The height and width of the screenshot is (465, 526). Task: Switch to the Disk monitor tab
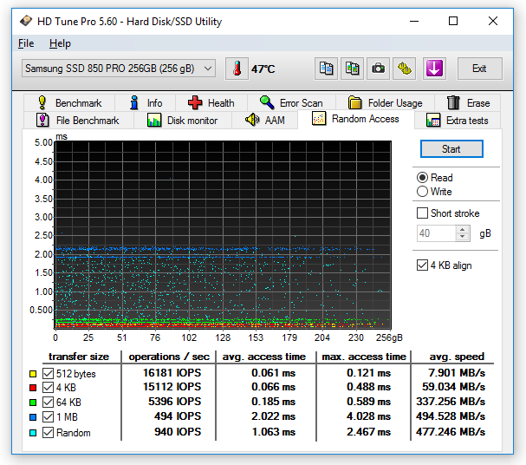[183, 121]
